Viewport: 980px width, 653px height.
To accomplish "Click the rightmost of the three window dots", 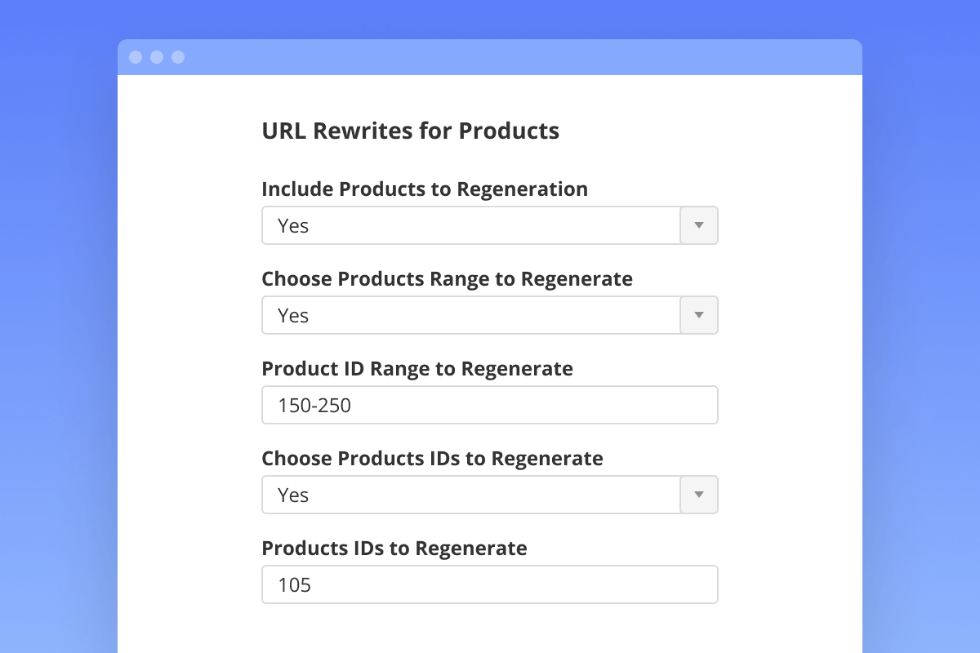I will (178, 57).
